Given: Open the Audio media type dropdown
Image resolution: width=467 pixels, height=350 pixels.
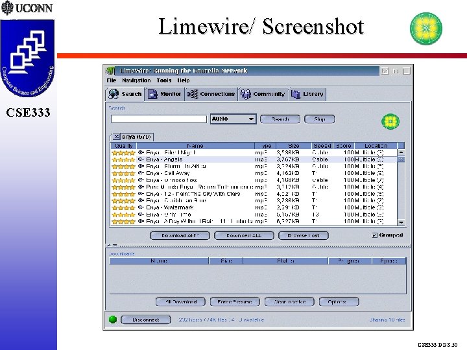Looking at the screenshot, I should [x=233, y=119].
